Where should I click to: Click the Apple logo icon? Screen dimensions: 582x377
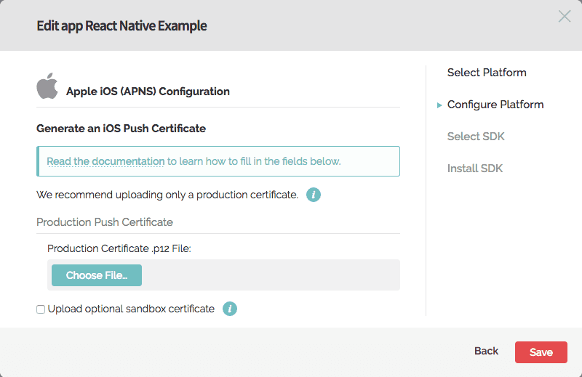point(47,86)
